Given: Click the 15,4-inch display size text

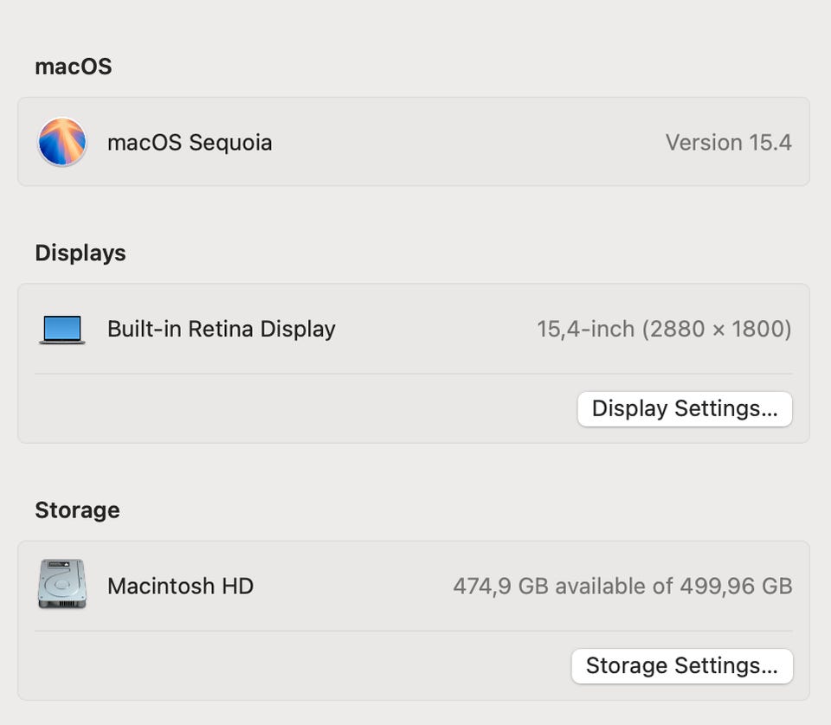Looking at the screenshot, I should [585, 330].
